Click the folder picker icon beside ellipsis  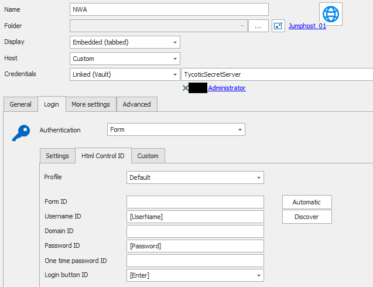tap(278, 26)
